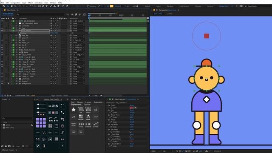
Task: Click the top slider handle in Motion Tools panel
Action: (x=38, y=105)
